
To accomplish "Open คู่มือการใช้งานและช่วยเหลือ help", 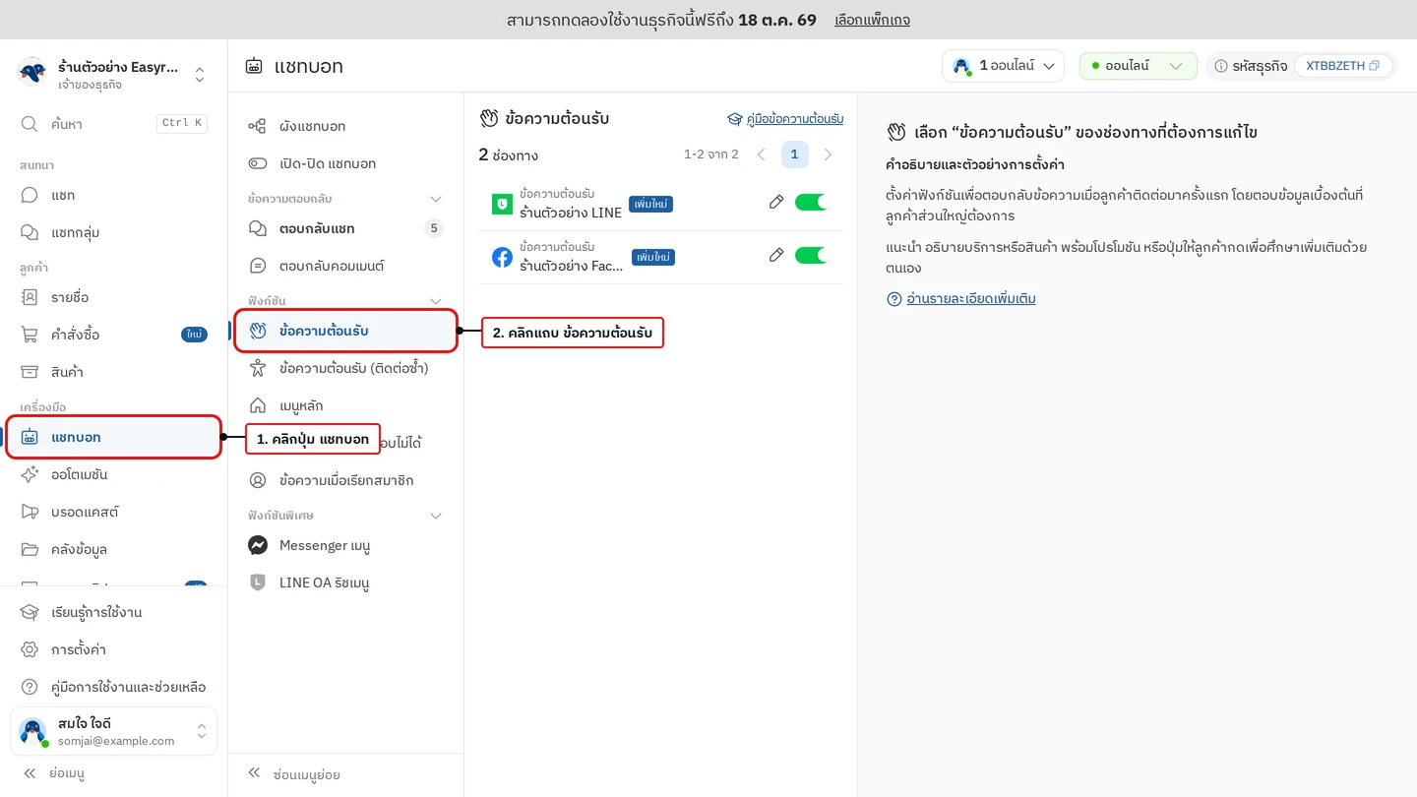I will click(114, 687).
